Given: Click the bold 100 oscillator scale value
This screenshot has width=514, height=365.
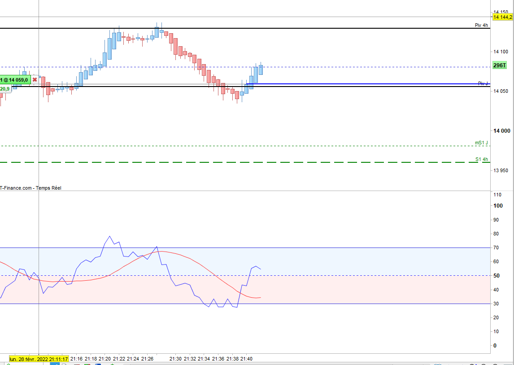Looking at the screenshot, I should tap(498, 206).
